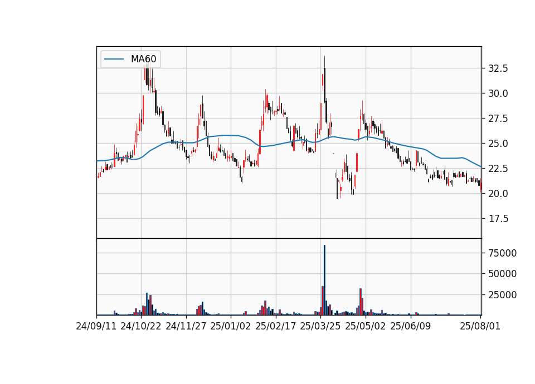Image resolution: width=535 pixels, height=384 pixels.
Task: Click the 22.5 price axis label
Action: [x=498, y=168]
